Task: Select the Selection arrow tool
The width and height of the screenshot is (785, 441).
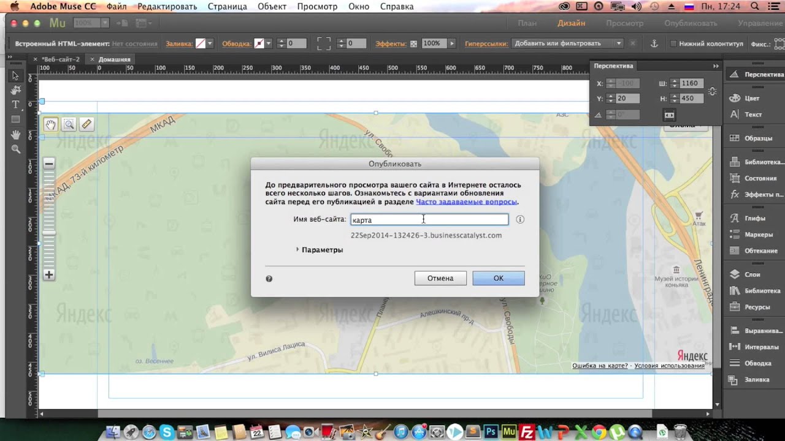Action: click(16, 76)
